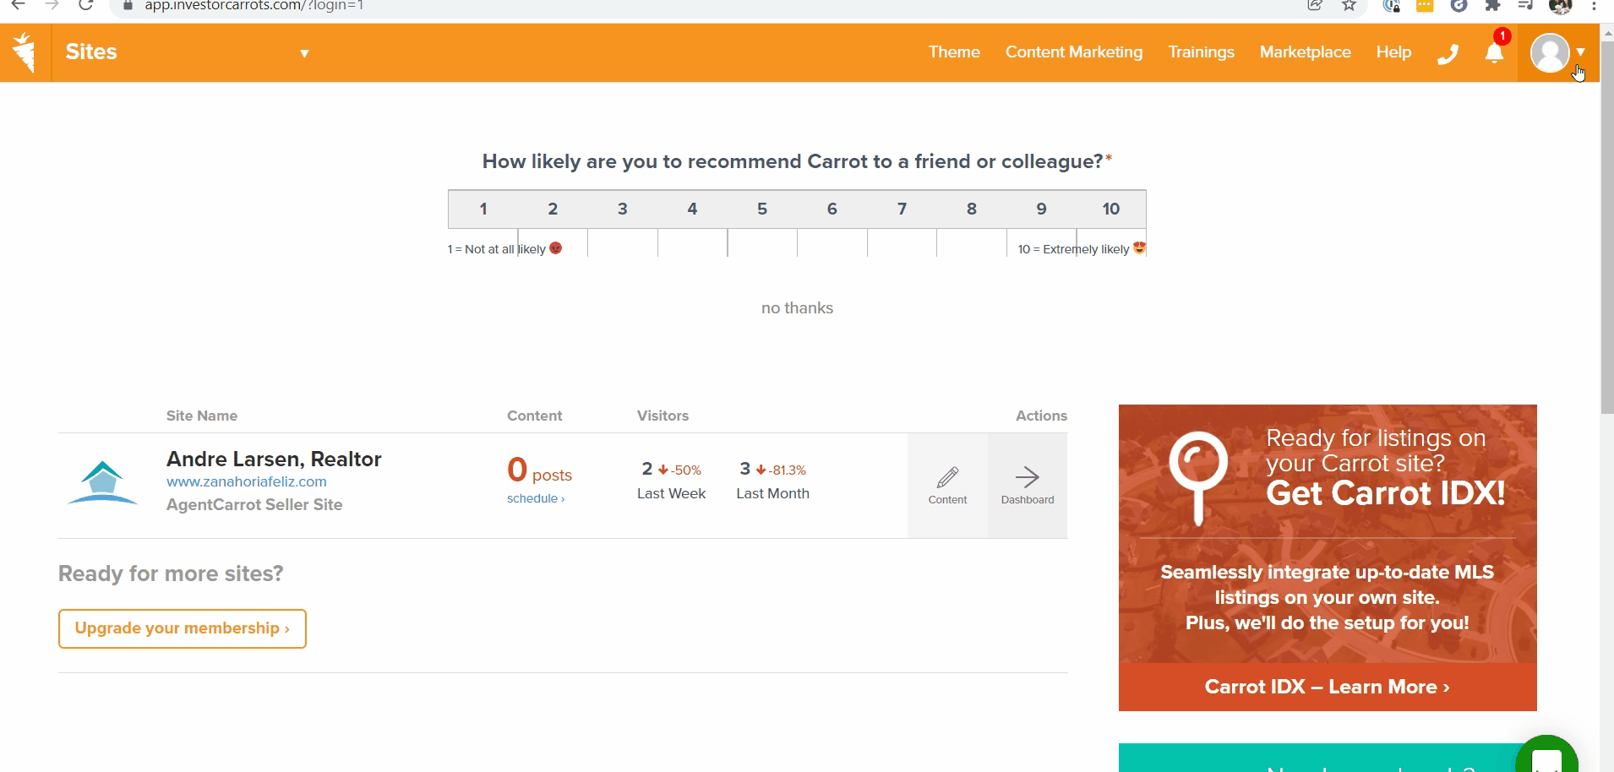Bookmark page with star icon

1350,5
